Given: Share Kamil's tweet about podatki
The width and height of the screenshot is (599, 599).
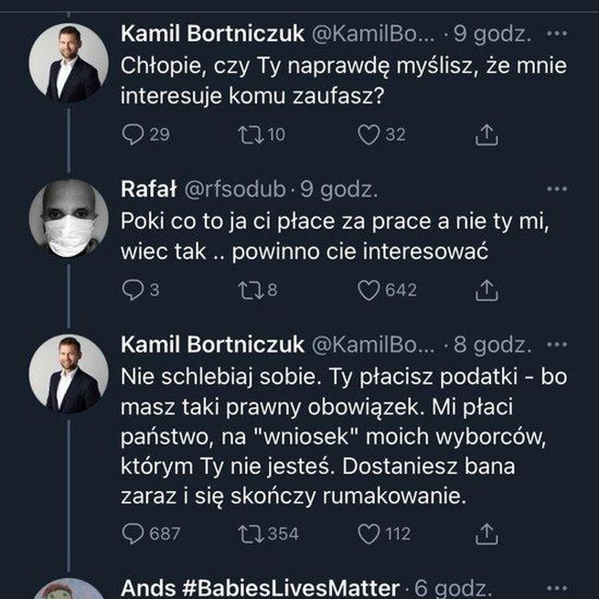Looking at the screenshot, I should click(x=487, y=533).
